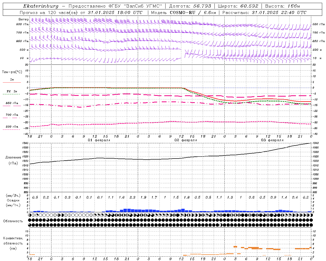Click the Тем-ра(°C) axis label
326x261 pixels.
click(x=12, y=72)
